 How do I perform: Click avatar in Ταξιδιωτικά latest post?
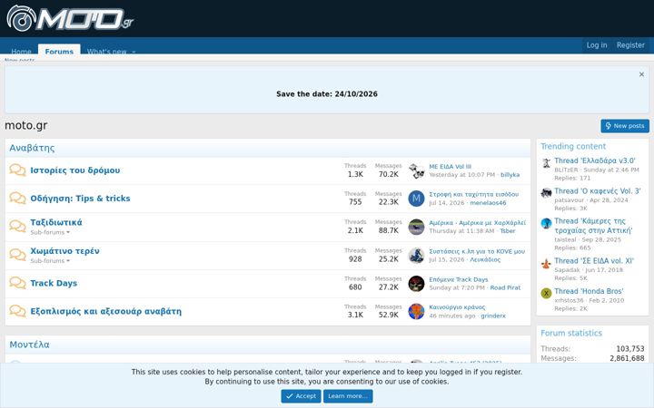coord(416,227)
